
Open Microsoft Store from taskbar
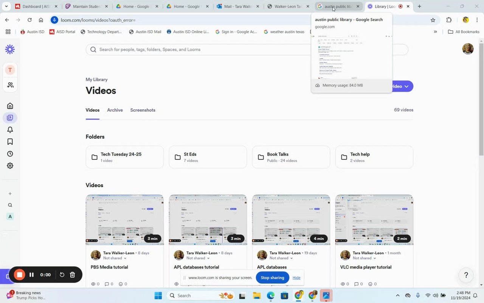point(285,295)
